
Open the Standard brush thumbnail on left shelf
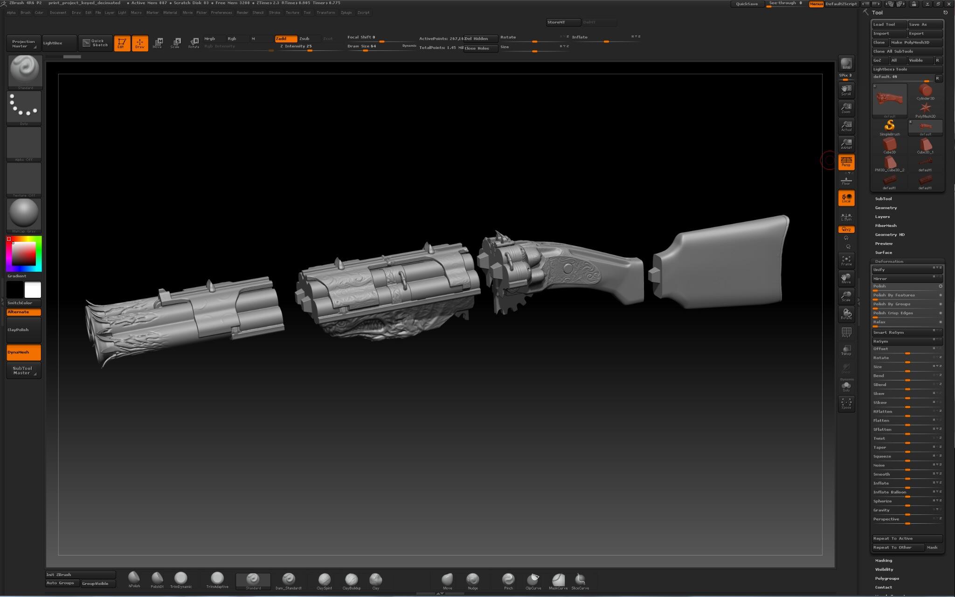(25, 72)
